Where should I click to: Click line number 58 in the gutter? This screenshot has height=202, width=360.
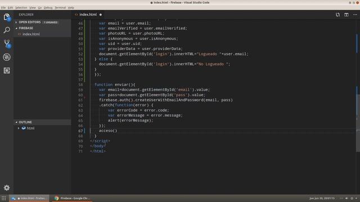80,85
